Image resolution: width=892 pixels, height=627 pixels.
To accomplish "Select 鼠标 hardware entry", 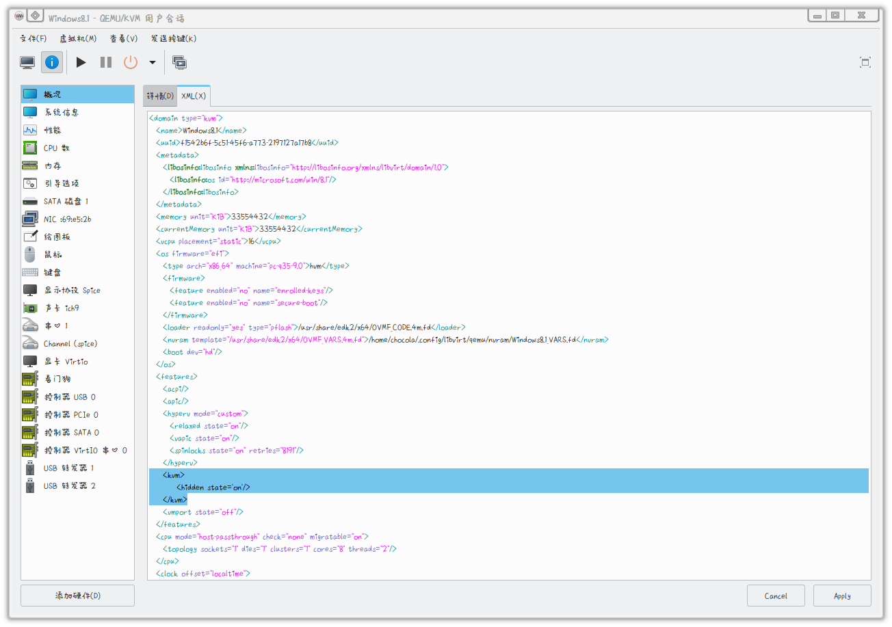I will tap(77, 254).
